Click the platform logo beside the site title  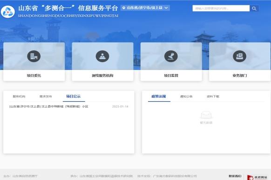click(8, 12)
